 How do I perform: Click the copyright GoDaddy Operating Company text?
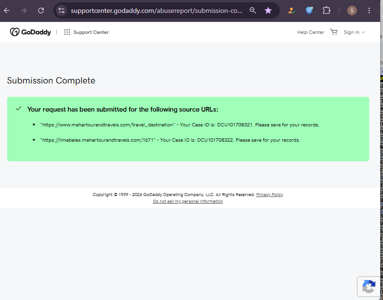(174, 195)
